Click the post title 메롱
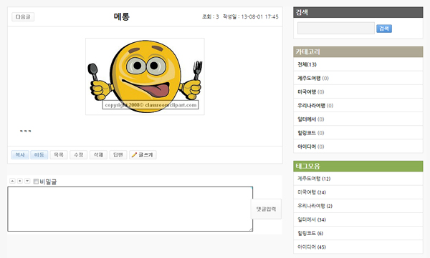This screenshot has height=258, width=430. point(122,16)
